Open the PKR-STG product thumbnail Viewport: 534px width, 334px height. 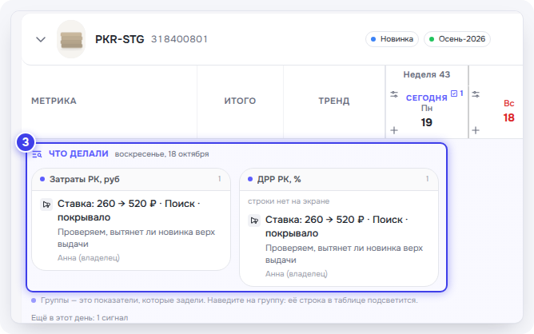pyautogui.click(x=71, y=39)
